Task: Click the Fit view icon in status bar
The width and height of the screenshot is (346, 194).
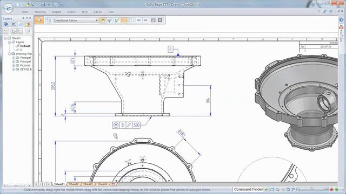Action: (x=288, y=189)
